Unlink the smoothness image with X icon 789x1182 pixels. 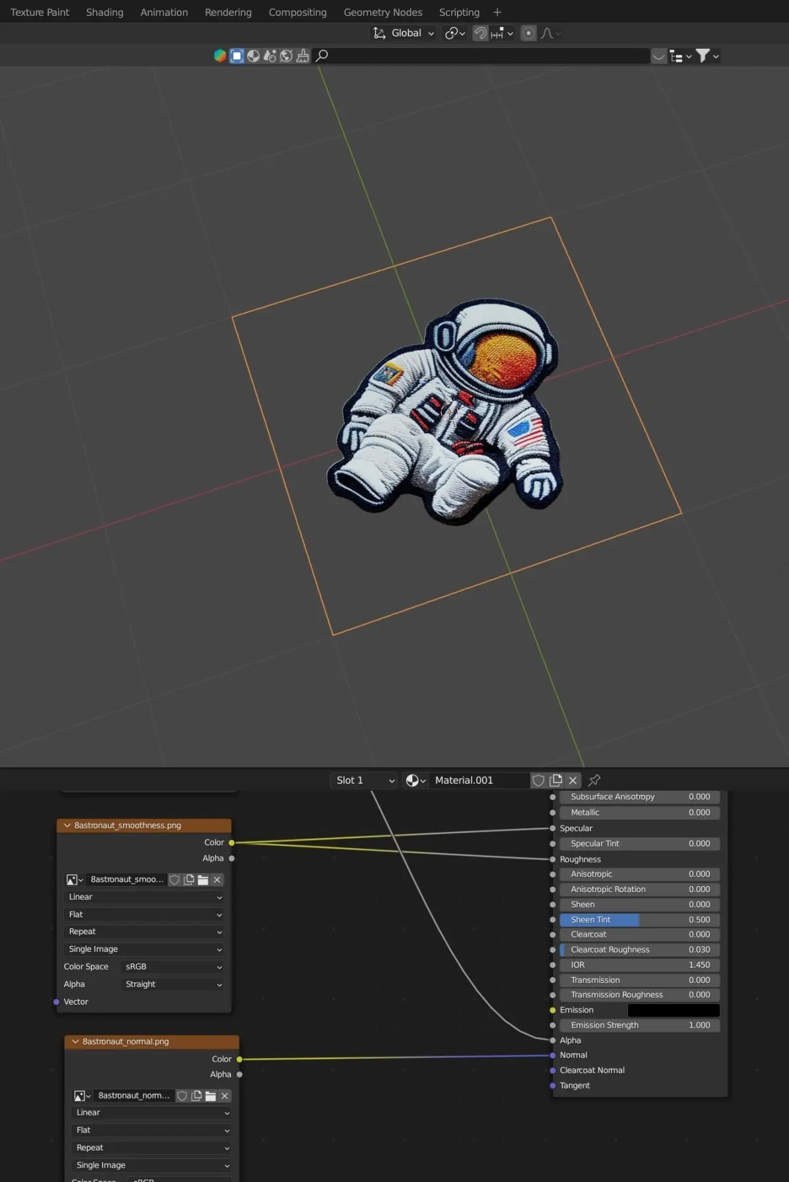(217, 880)
